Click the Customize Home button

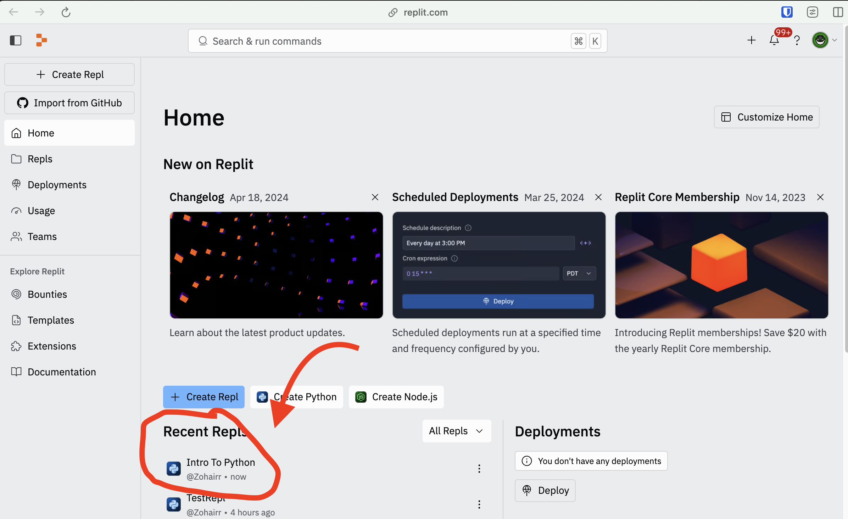coord(766,117)
